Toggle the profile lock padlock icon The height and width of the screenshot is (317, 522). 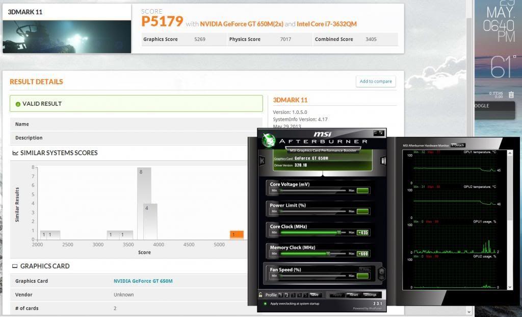coord(260,295)
